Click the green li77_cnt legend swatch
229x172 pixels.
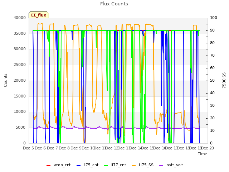pos(106,166)
